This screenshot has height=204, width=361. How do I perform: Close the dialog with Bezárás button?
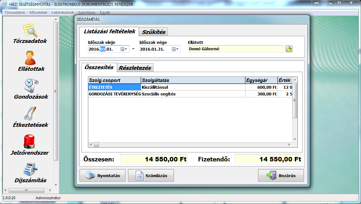click(281, 175)
